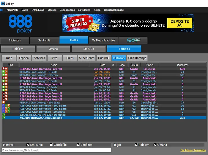Click the green plus icon on the Freebuy row
This screenshot has width=208, height=155.
tap(4, 75)
